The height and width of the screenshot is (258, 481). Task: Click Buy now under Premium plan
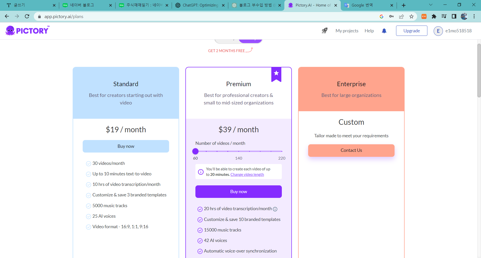coord(238,192)
